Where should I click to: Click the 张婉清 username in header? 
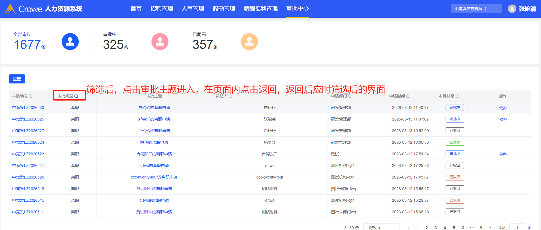click(527, 9)
